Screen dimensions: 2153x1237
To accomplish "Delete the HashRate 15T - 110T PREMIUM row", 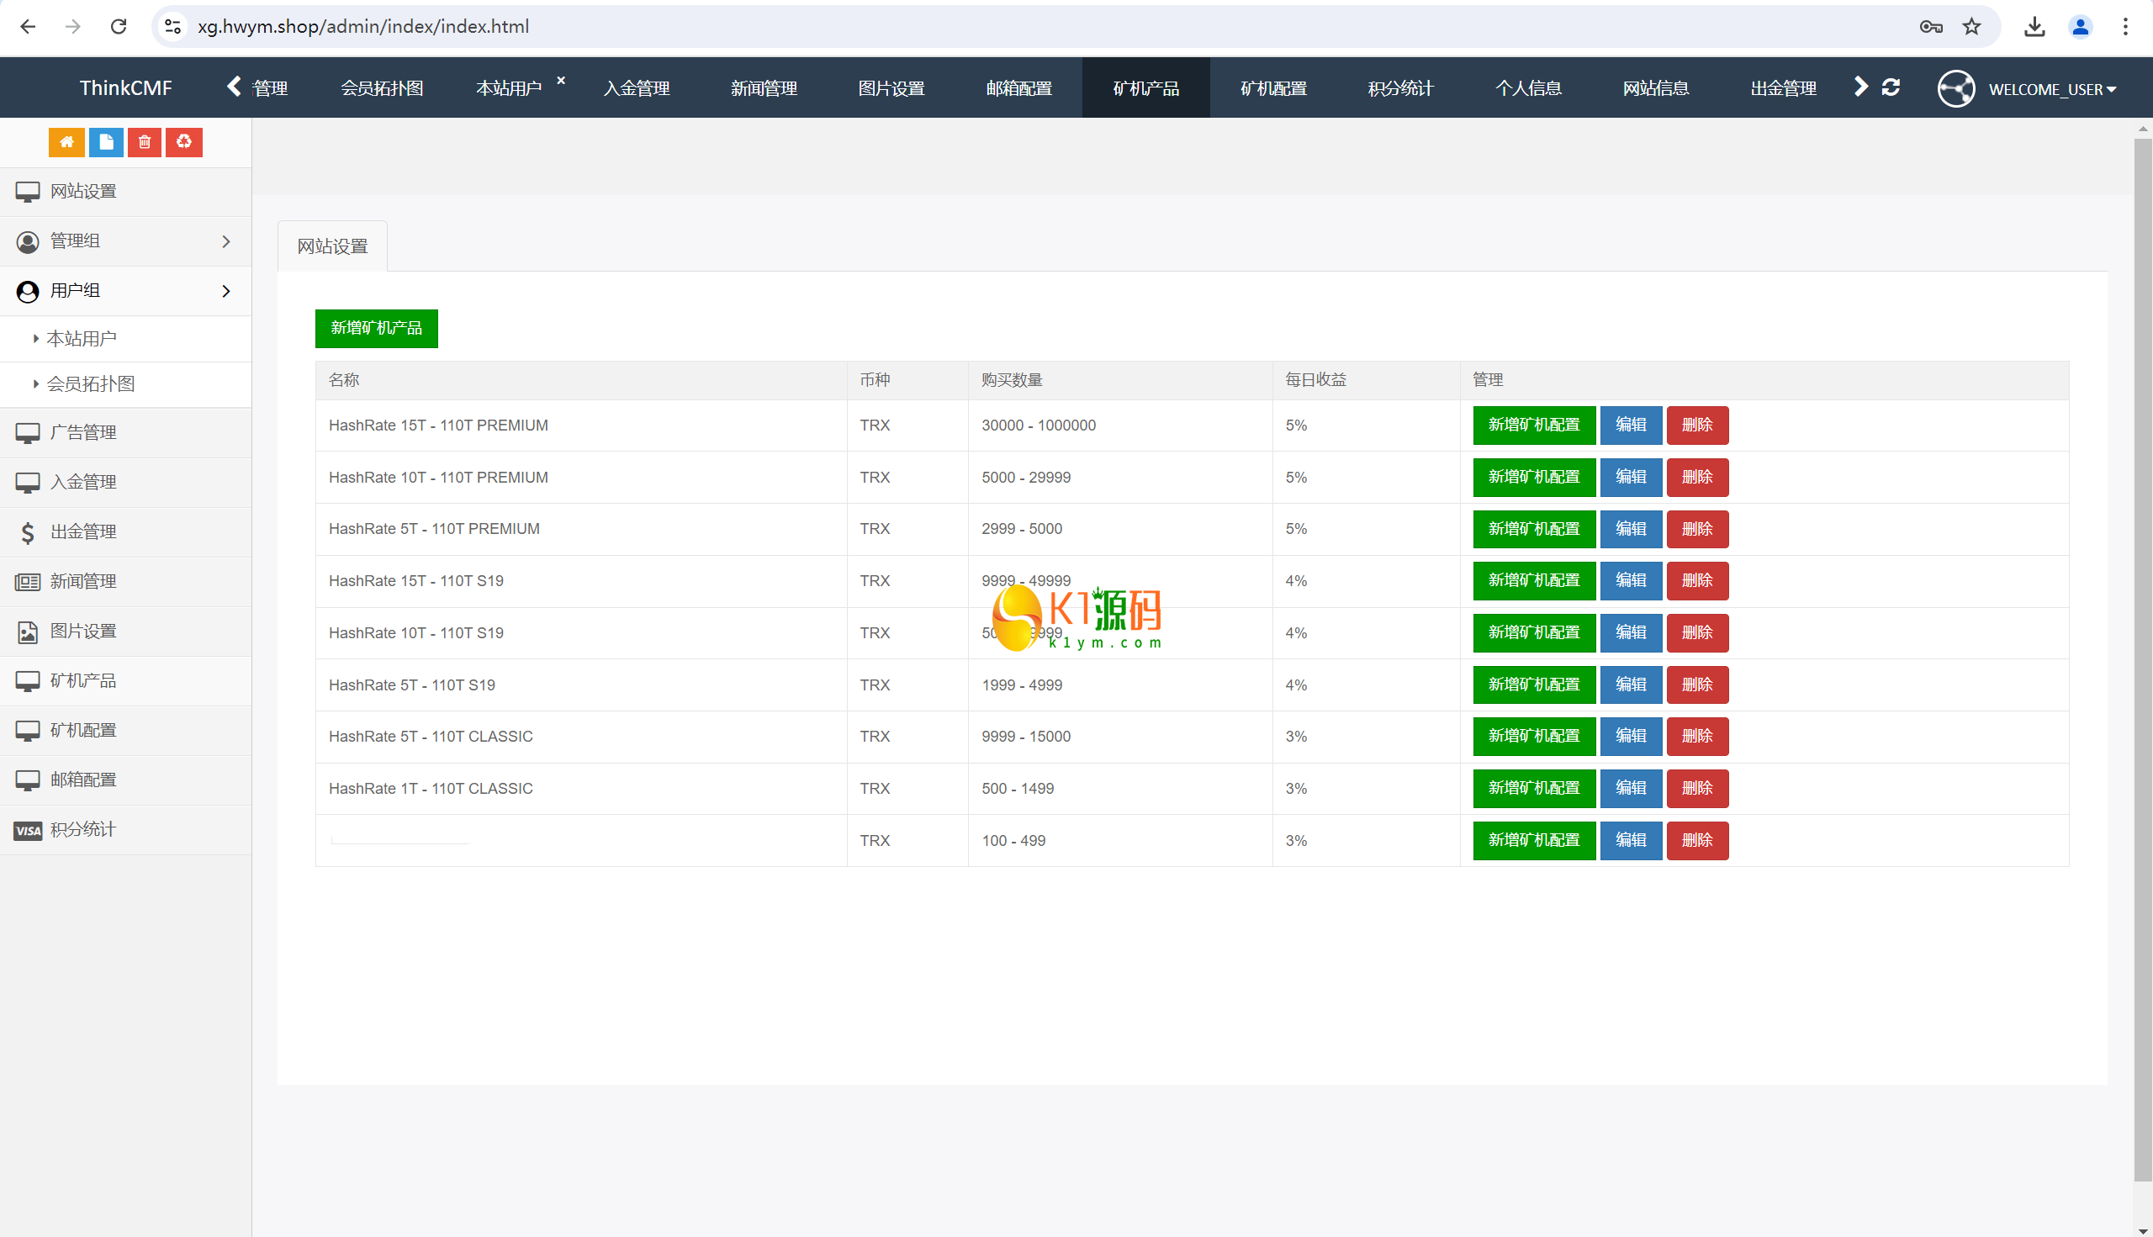I will point(1696,425).
